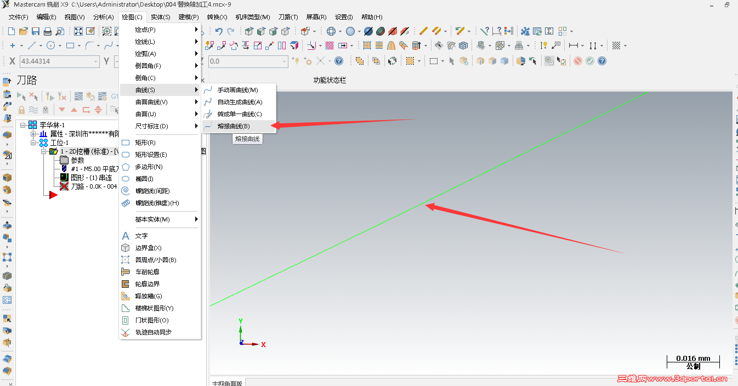This screenshot has width=738, height=386.
Task: Open the Z coordinate dropdown arrow
Action: (x=285, y=61)
